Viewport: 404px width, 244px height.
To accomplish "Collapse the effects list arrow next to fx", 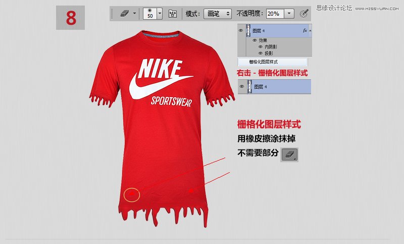I will tap(310, 31).
